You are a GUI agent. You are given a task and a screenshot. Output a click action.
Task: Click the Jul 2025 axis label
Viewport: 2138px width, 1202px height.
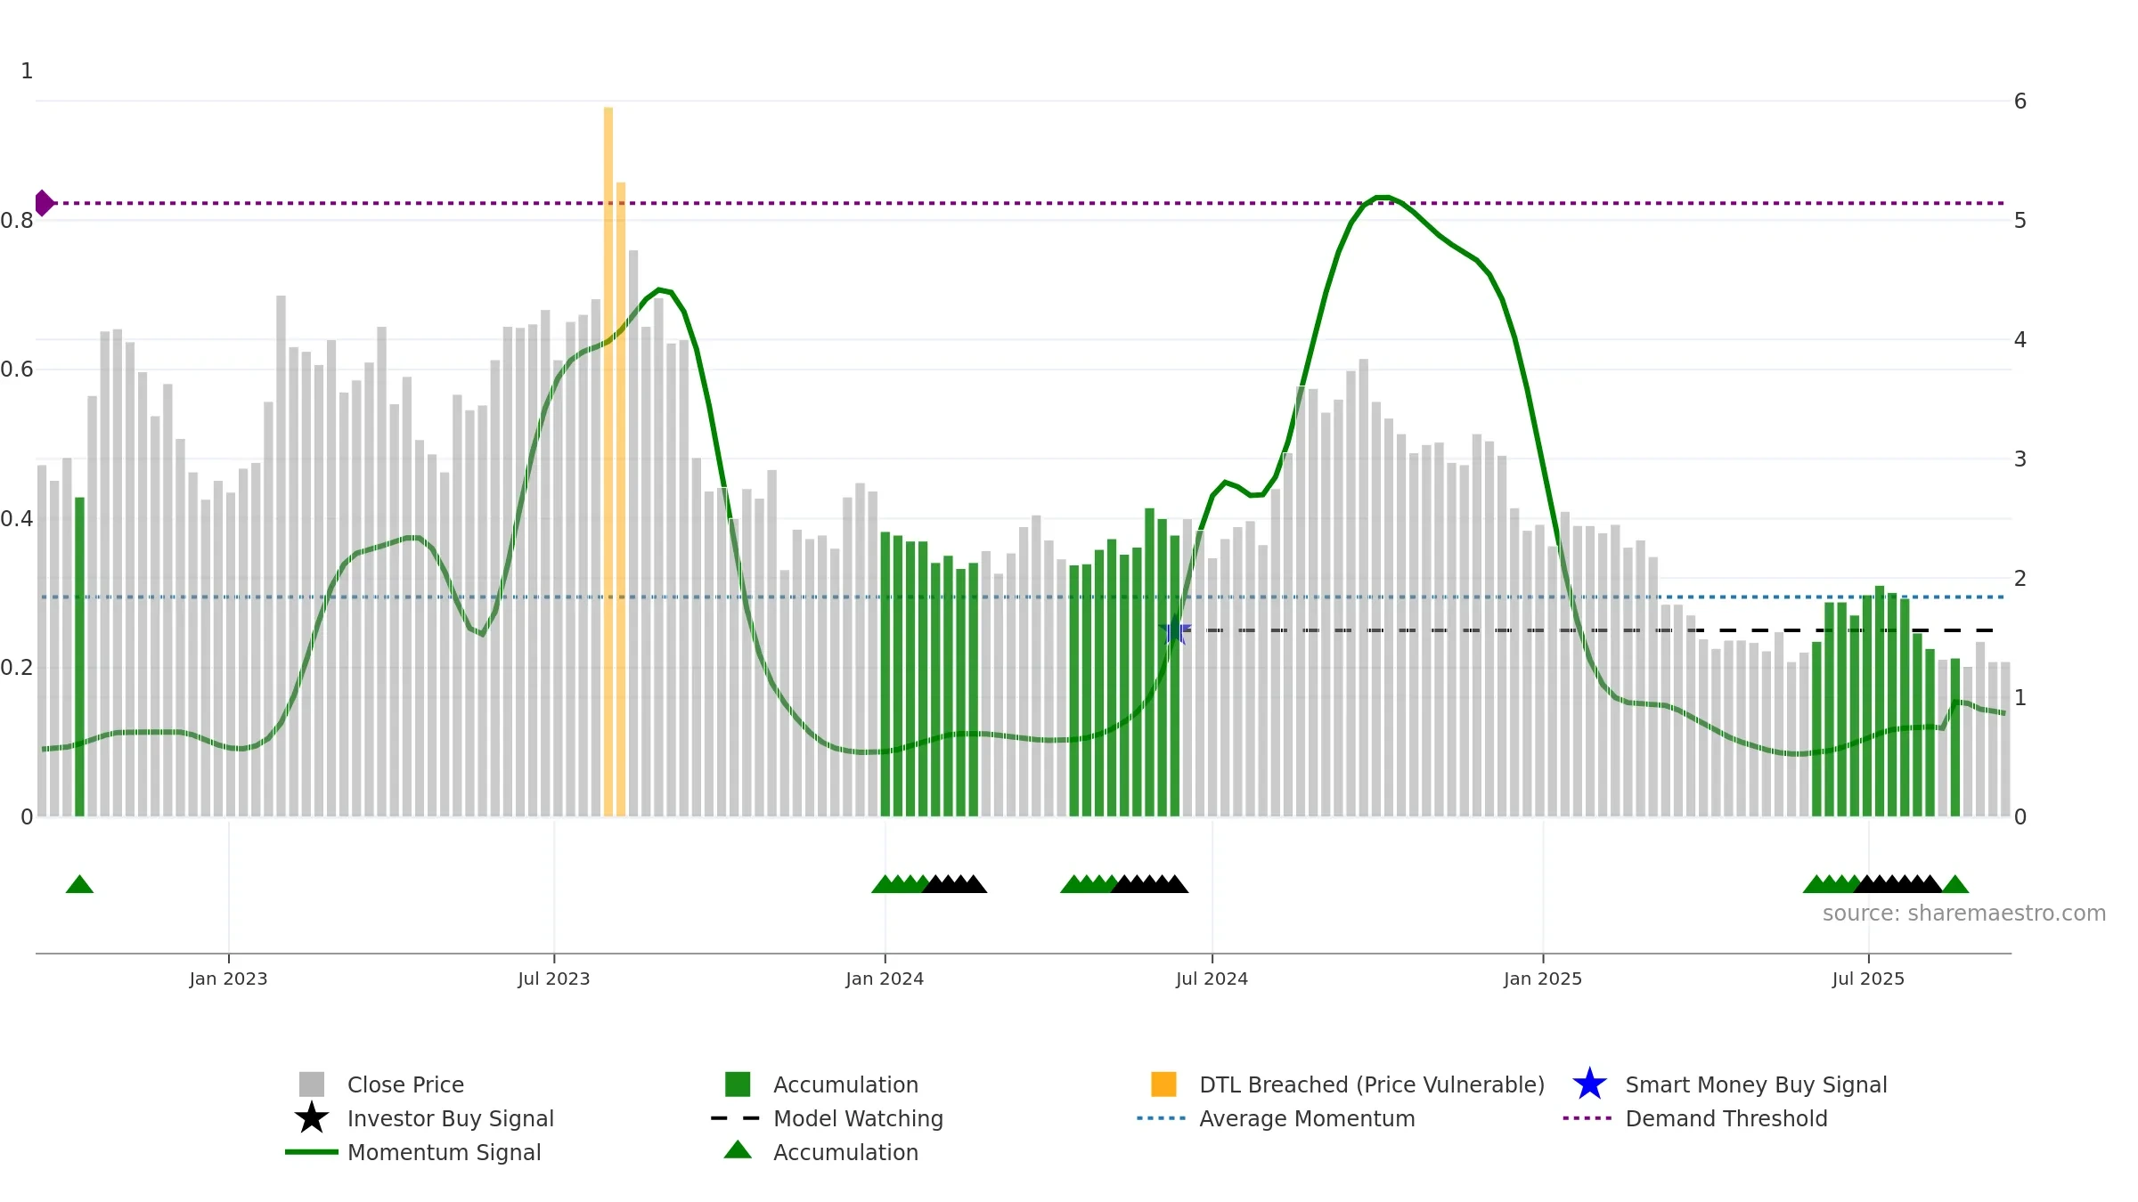[x=1868, y=979]
